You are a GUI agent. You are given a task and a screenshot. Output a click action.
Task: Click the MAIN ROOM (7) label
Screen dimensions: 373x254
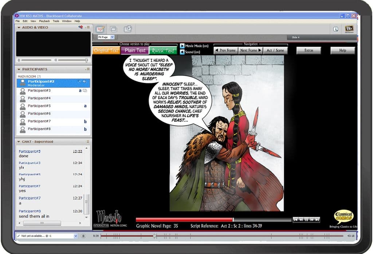click(29, 77)
